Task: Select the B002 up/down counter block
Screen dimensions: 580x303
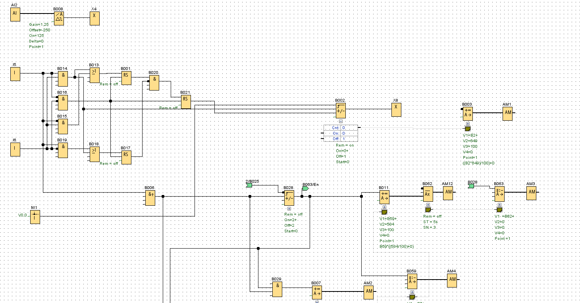Action: [340, 111]
